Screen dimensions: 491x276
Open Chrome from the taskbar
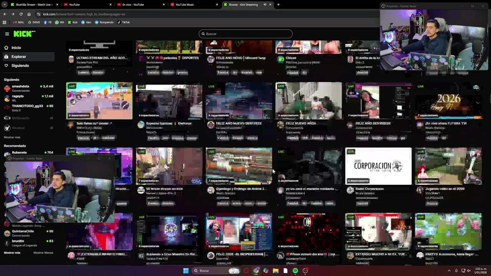point(256,271)
